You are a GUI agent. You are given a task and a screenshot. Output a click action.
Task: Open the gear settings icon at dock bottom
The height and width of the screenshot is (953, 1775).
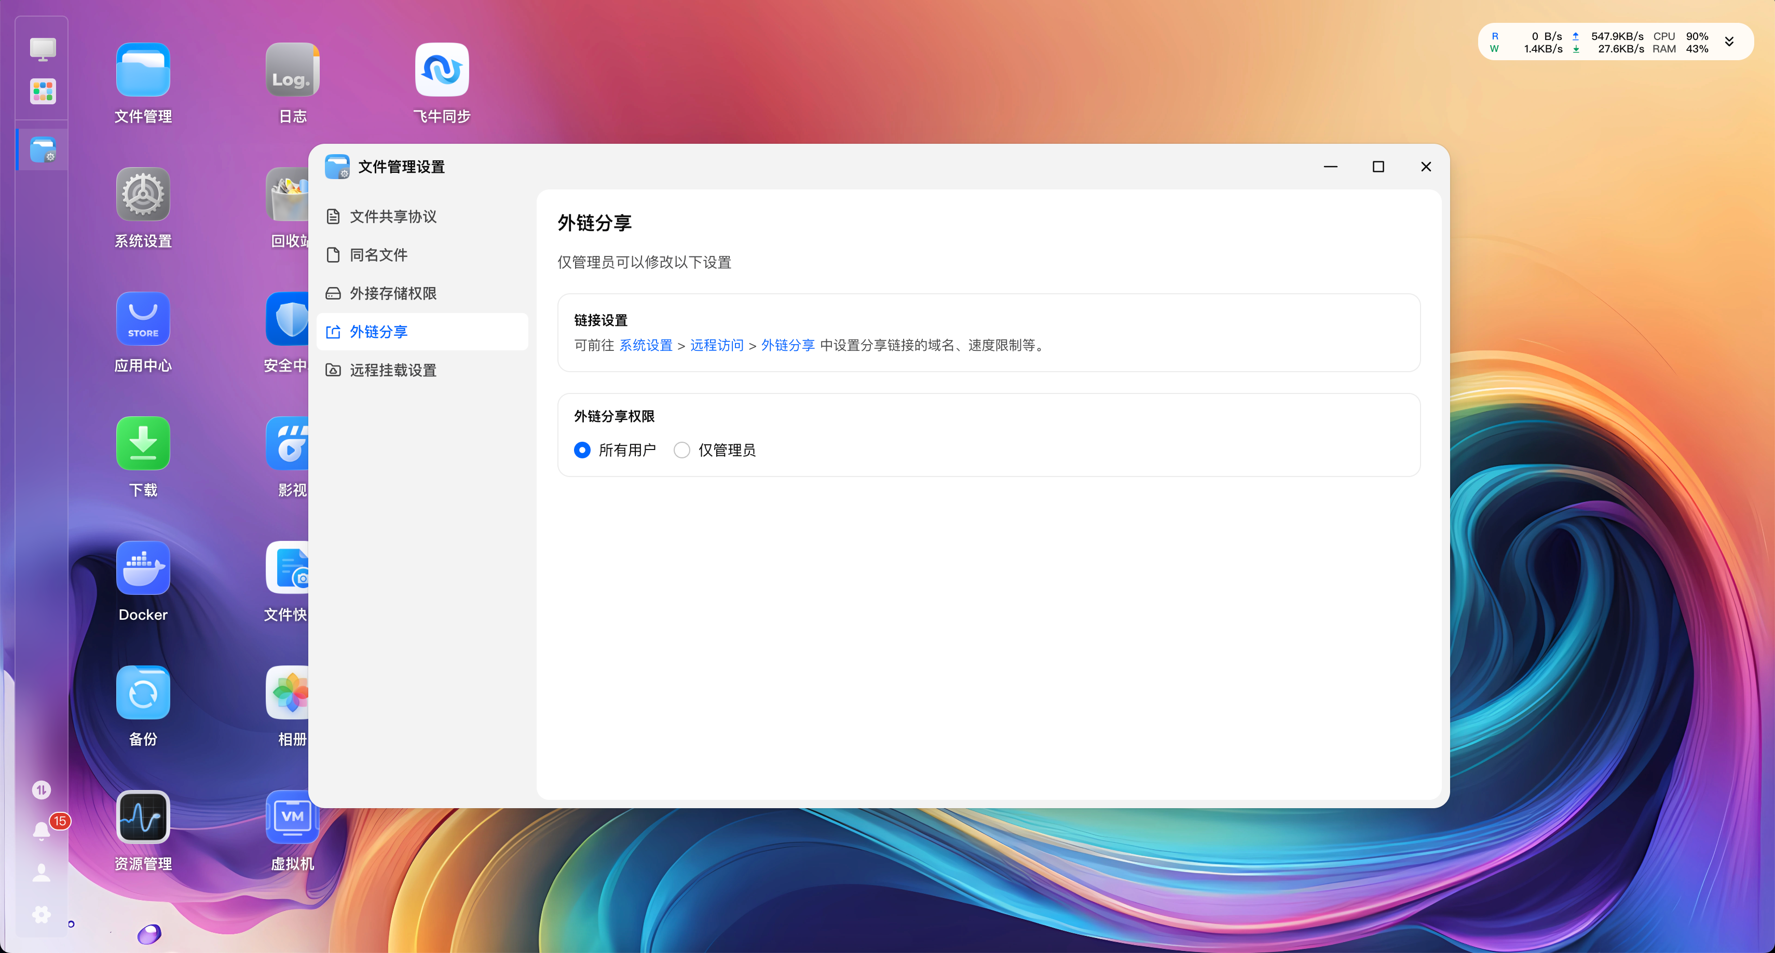coord(42,915)
